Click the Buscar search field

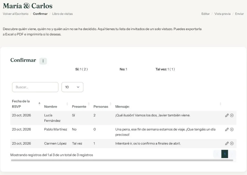pyautogui.click(x=35, y=87)
